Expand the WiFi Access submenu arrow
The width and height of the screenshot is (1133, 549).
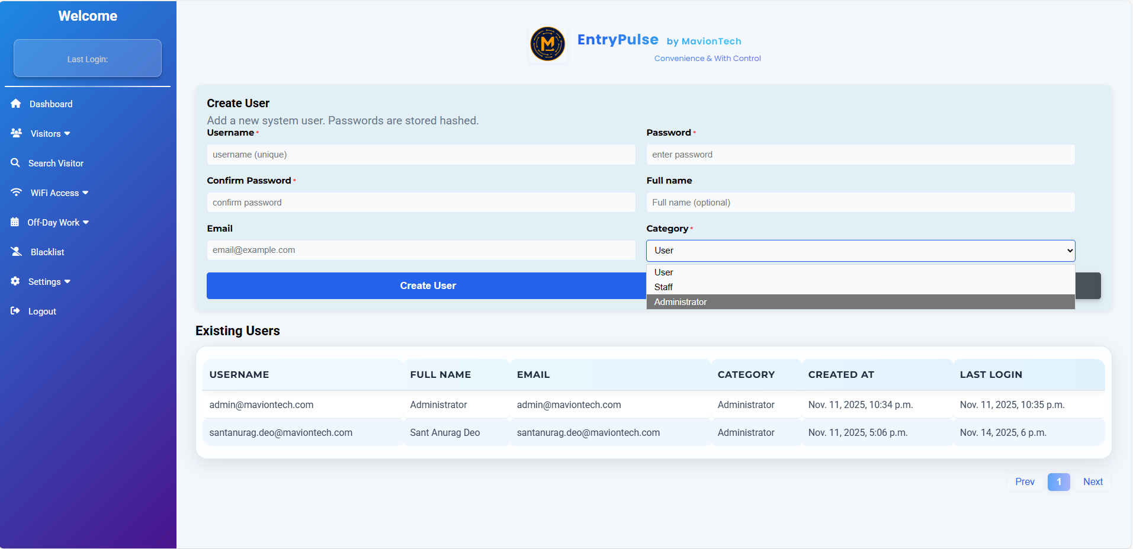85,193
